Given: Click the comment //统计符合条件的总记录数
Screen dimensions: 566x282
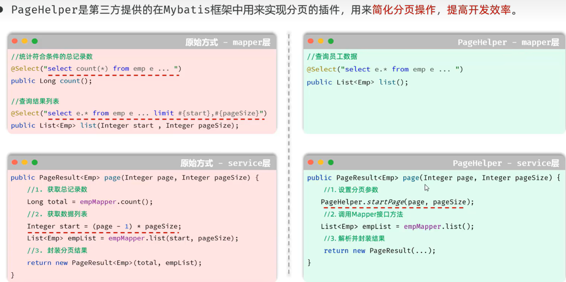Looking at the screenshot, I should click(x=52, y=56).
